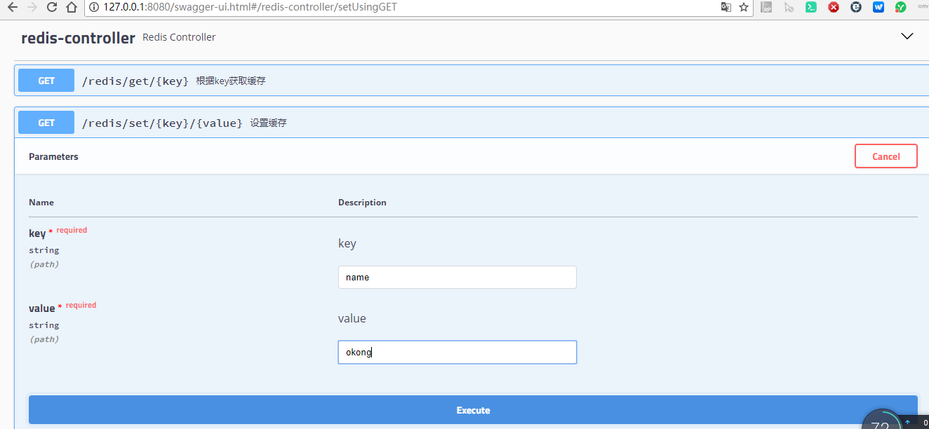The height and width of the screenshot is (429, 929).
Task: Click the Execute button
Action: (x=473, y=410)
